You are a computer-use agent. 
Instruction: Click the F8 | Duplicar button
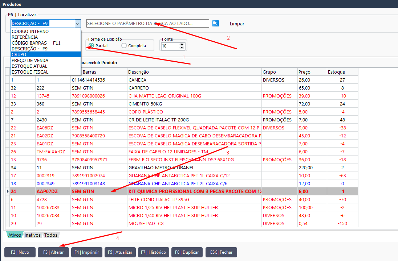point(187,252)
